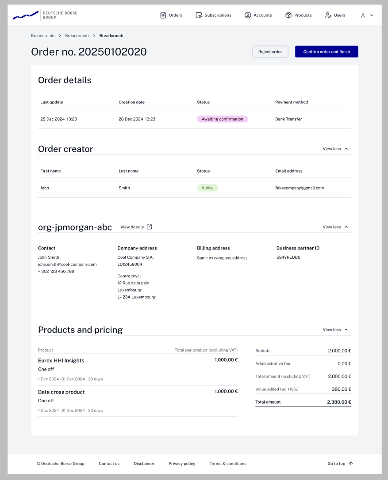Click the first Breadcrumb item
Viewport: 388px width, 480px height.
click(42, 36)
